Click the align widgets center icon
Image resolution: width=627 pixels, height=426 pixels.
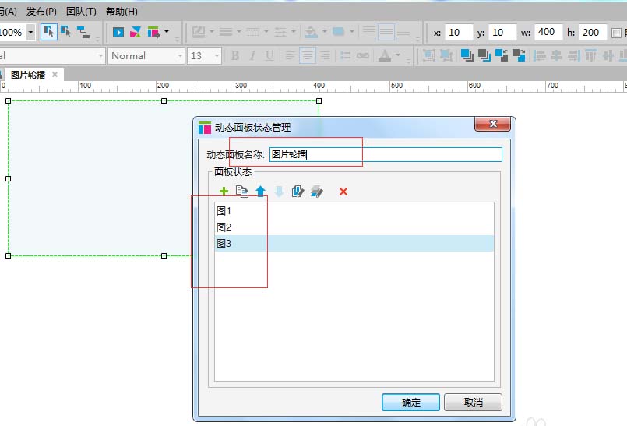[556, 55]
